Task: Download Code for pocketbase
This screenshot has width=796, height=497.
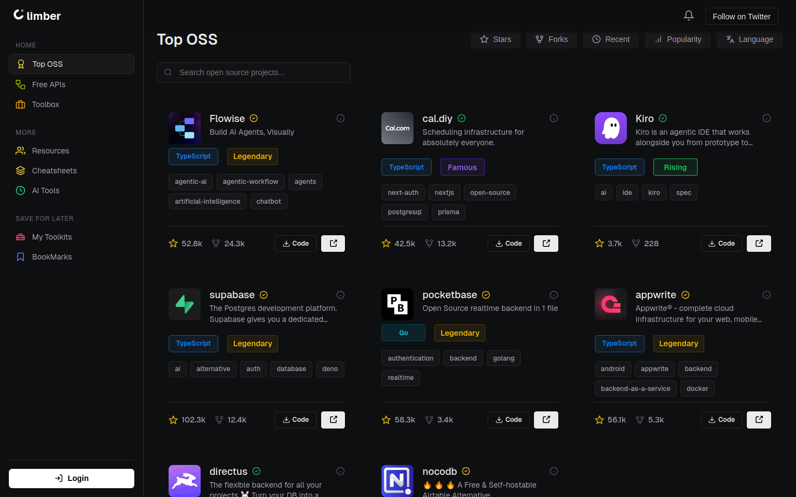Action: click(509, 420)
